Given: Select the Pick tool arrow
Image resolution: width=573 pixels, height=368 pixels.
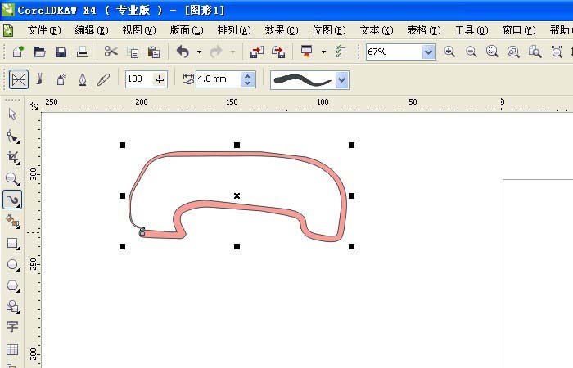Looking at the screenshot, I should [x=12, y=114].
